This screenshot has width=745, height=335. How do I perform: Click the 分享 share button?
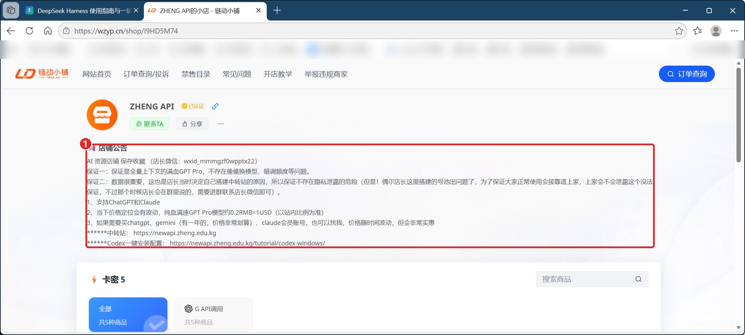click(x=192, y=124)
